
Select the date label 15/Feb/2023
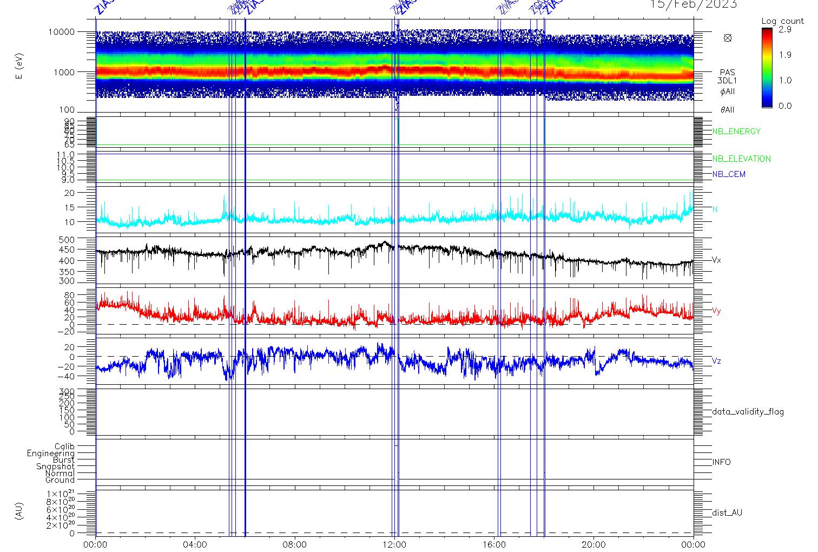[693, 4]
